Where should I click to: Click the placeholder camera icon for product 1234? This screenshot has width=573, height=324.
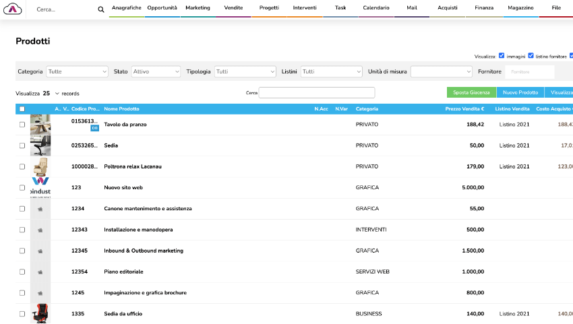[40, 209]
